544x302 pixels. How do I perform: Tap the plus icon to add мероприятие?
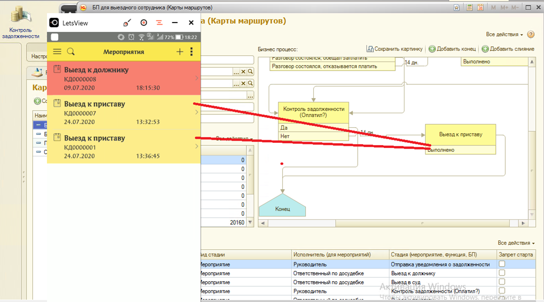pyautogui.click(x=180, y=51)
